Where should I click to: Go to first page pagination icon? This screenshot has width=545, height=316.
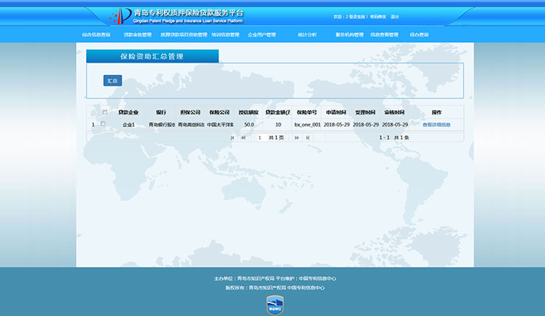[x=233, y=137]
